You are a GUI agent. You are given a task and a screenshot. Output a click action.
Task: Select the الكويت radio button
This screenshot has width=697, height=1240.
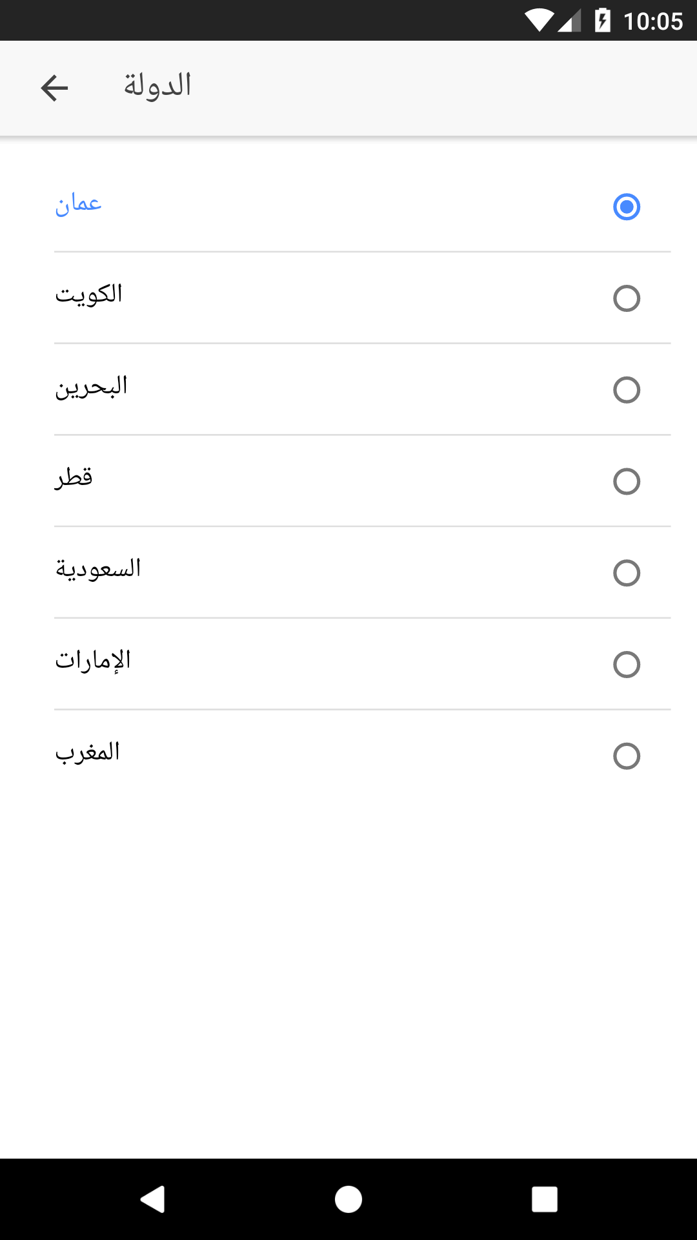click(626, 298)
